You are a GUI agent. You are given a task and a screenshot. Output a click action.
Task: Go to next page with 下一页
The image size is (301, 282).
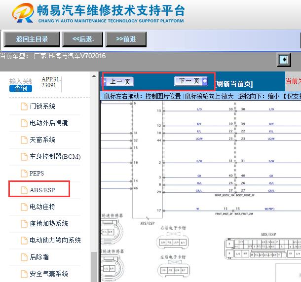click(191, 81)
